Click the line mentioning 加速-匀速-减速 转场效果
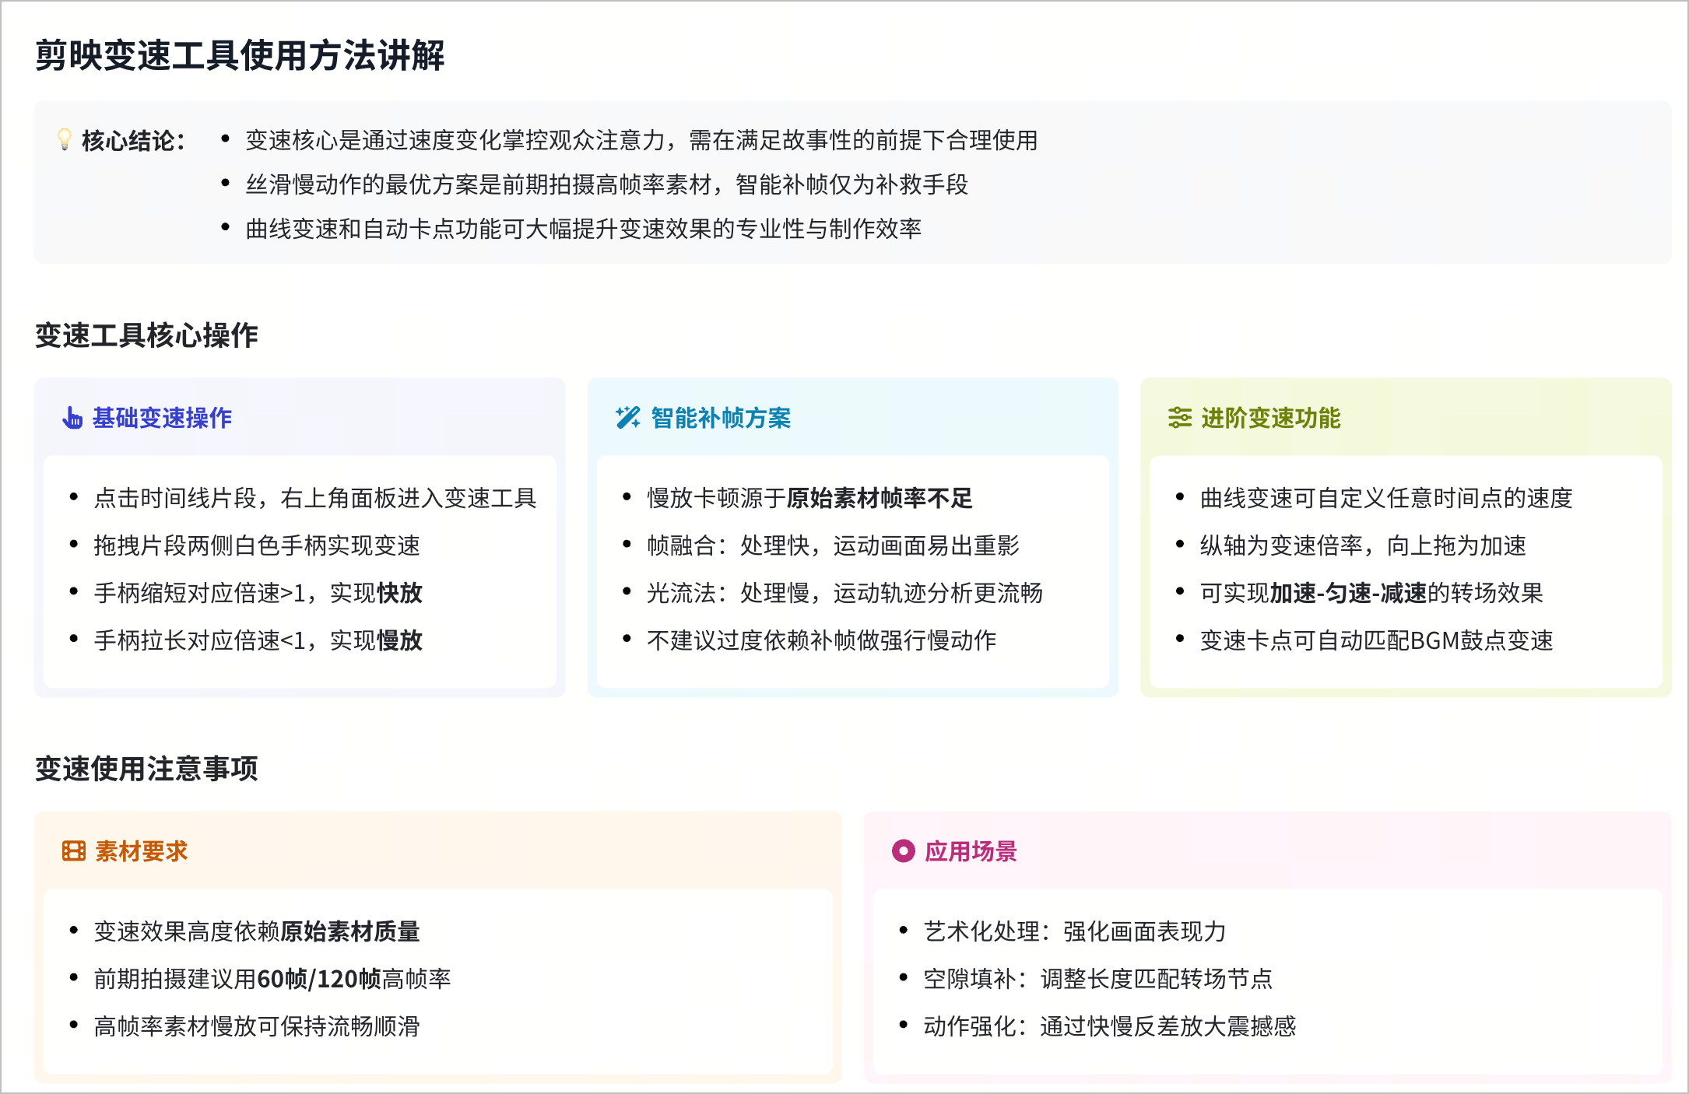The height and width of the screenshot is (1094, 1689). point(1371,593)
